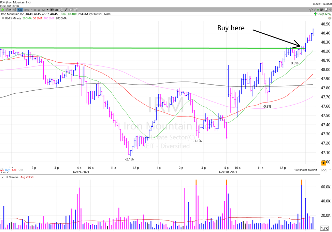332x232 pixels.
Task: Click the orange play arrow on price axis
Action: pos(323,163)
